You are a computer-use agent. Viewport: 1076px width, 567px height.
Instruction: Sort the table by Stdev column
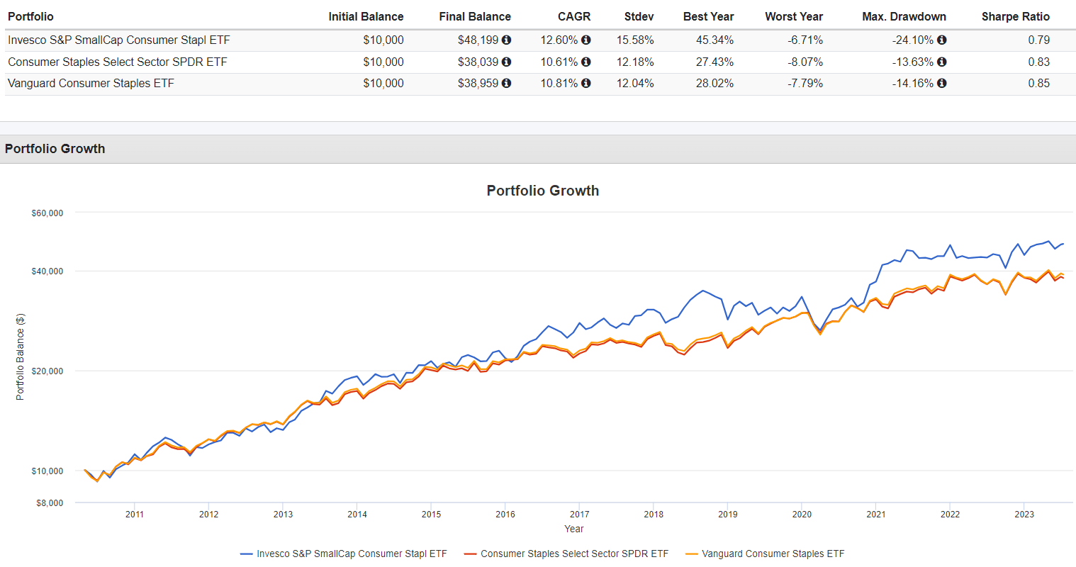(x=638, y=16)
